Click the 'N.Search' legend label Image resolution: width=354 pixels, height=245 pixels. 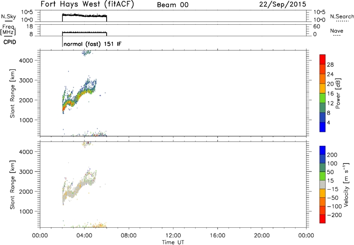(x=342, y=16)
